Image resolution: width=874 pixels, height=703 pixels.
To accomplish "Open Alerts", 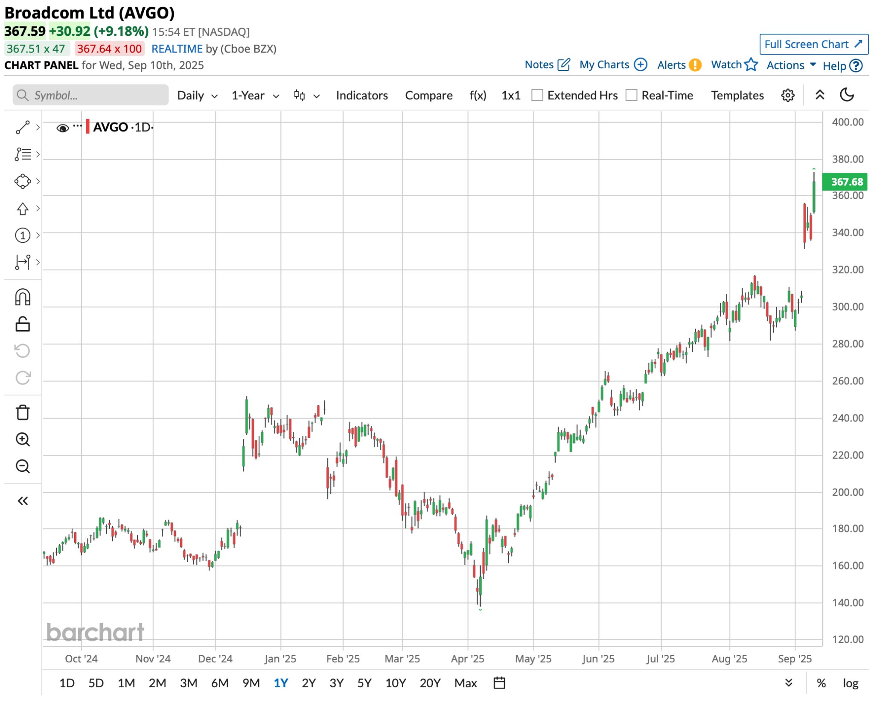I will tap(679, 65).
